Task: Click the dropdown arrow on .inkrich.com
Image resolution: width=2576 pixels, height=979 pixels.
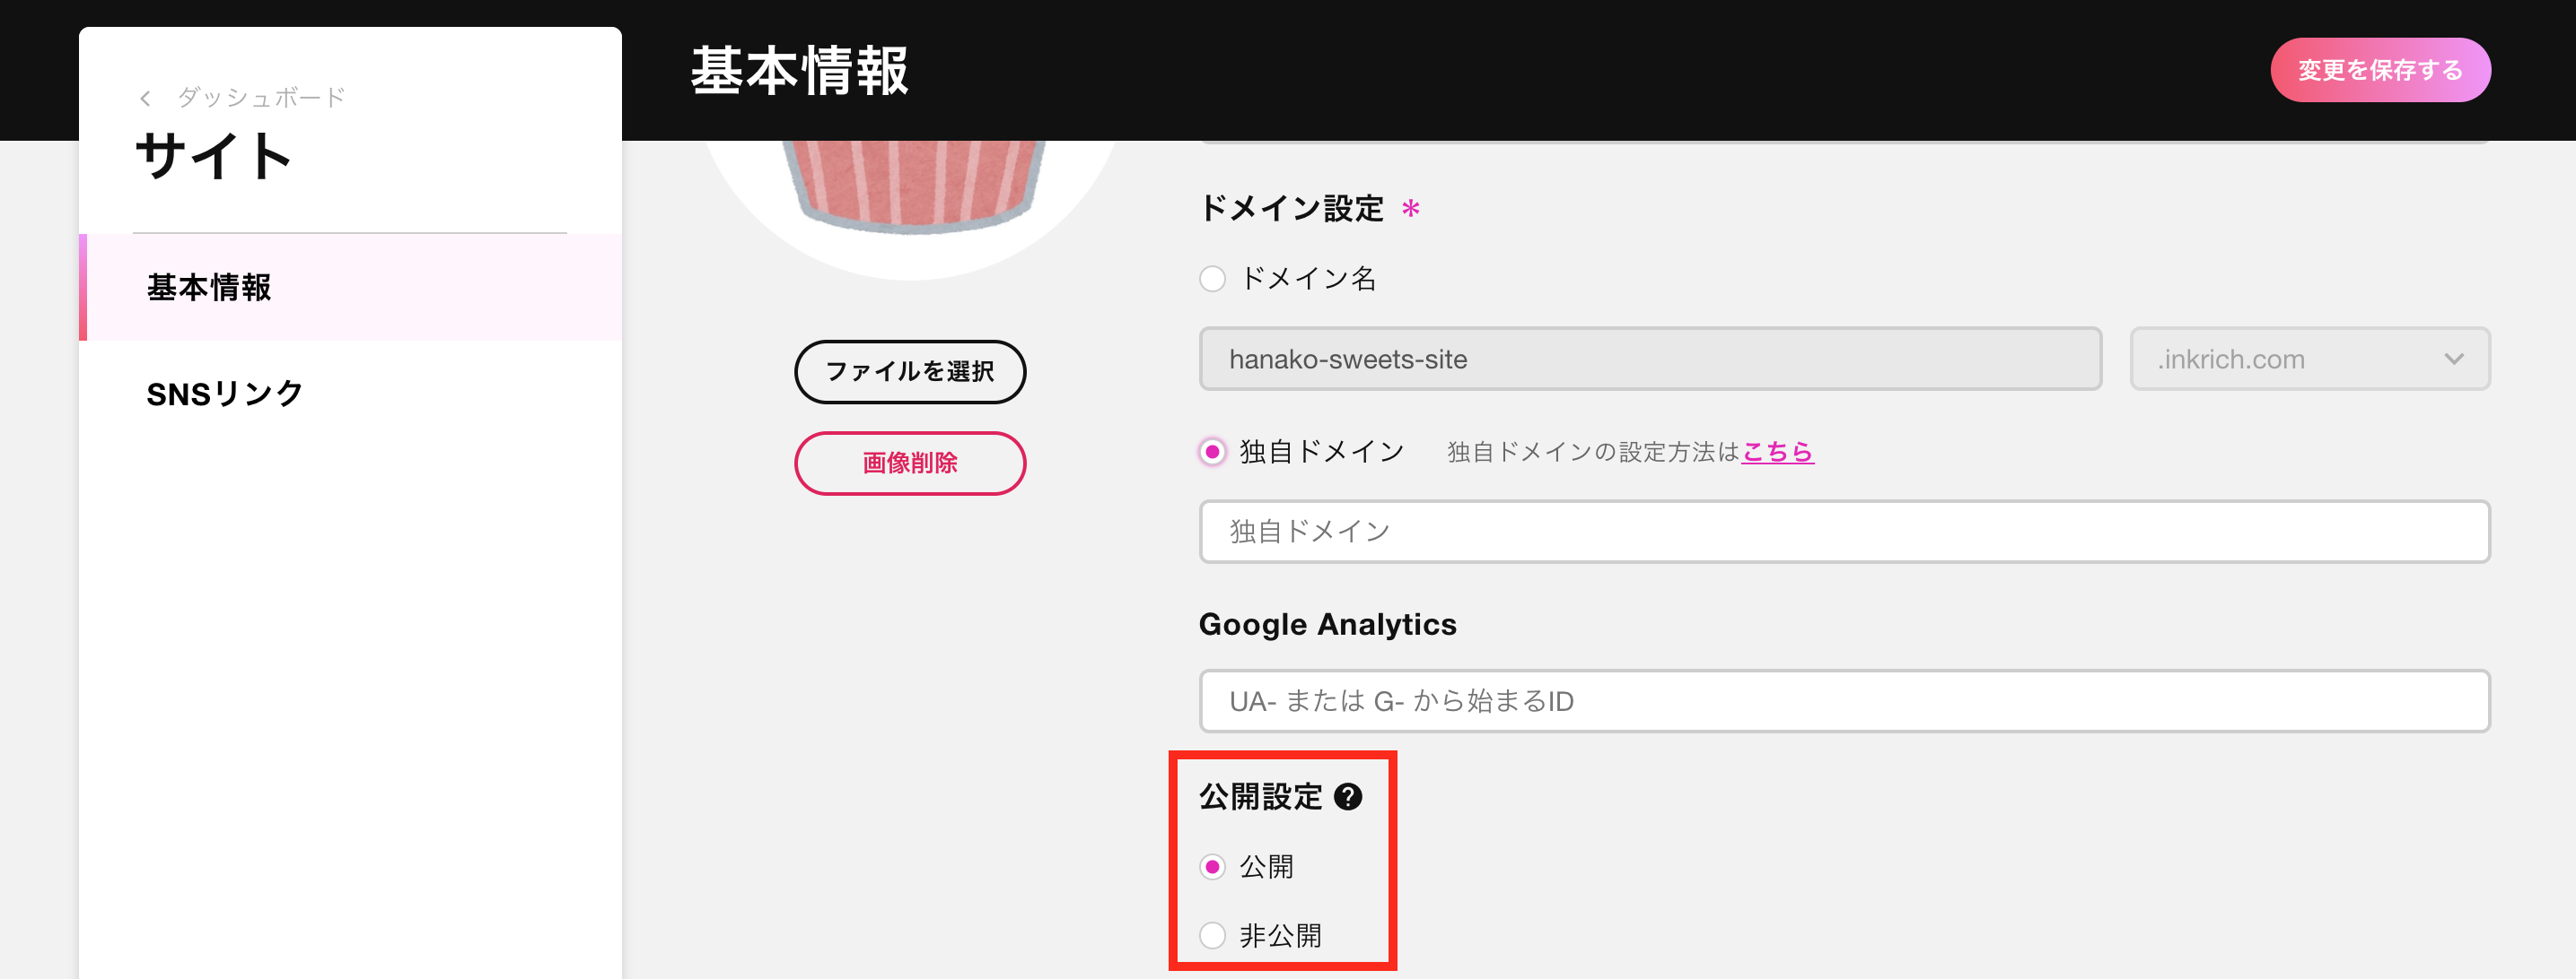Action: click(x=2453, y=359)
